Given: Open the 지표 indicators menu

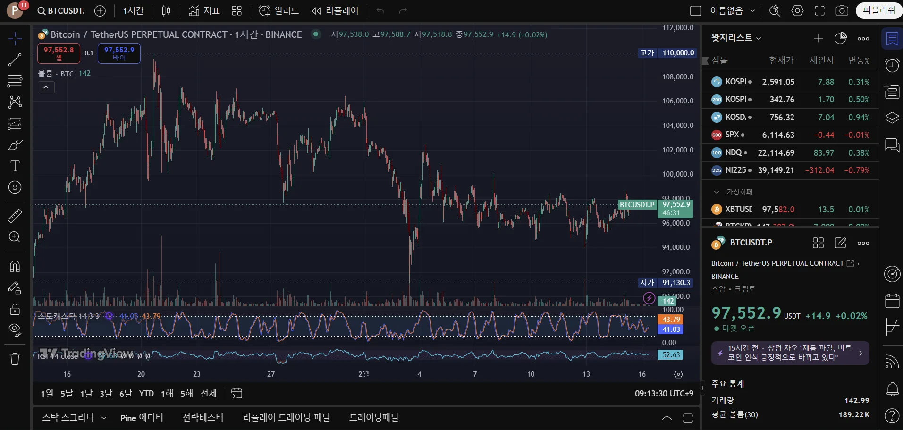Looking at the screenshot, I should (204, 10).
